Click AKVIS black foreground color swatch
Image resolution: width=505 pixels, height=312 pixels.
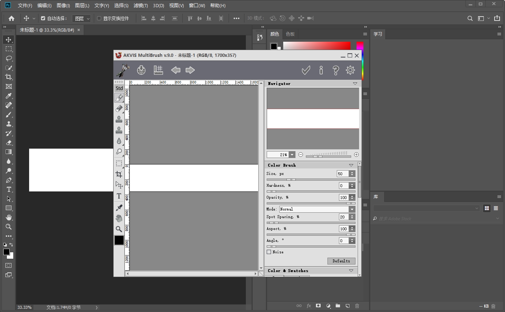[119, 240]
